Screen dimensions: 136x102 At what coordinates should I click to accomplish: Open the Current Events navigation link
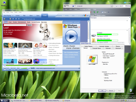pyautogui.click(x=36, y=22)
